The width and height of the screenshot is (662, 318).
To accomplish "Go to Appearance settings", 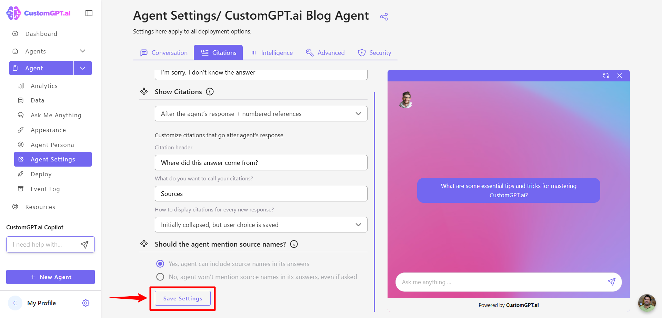I will coord(48,130).
